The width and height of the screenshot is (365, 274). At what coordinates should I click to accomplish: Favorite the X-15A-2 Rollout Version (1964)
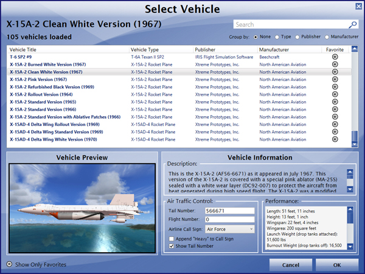point(335,94)
